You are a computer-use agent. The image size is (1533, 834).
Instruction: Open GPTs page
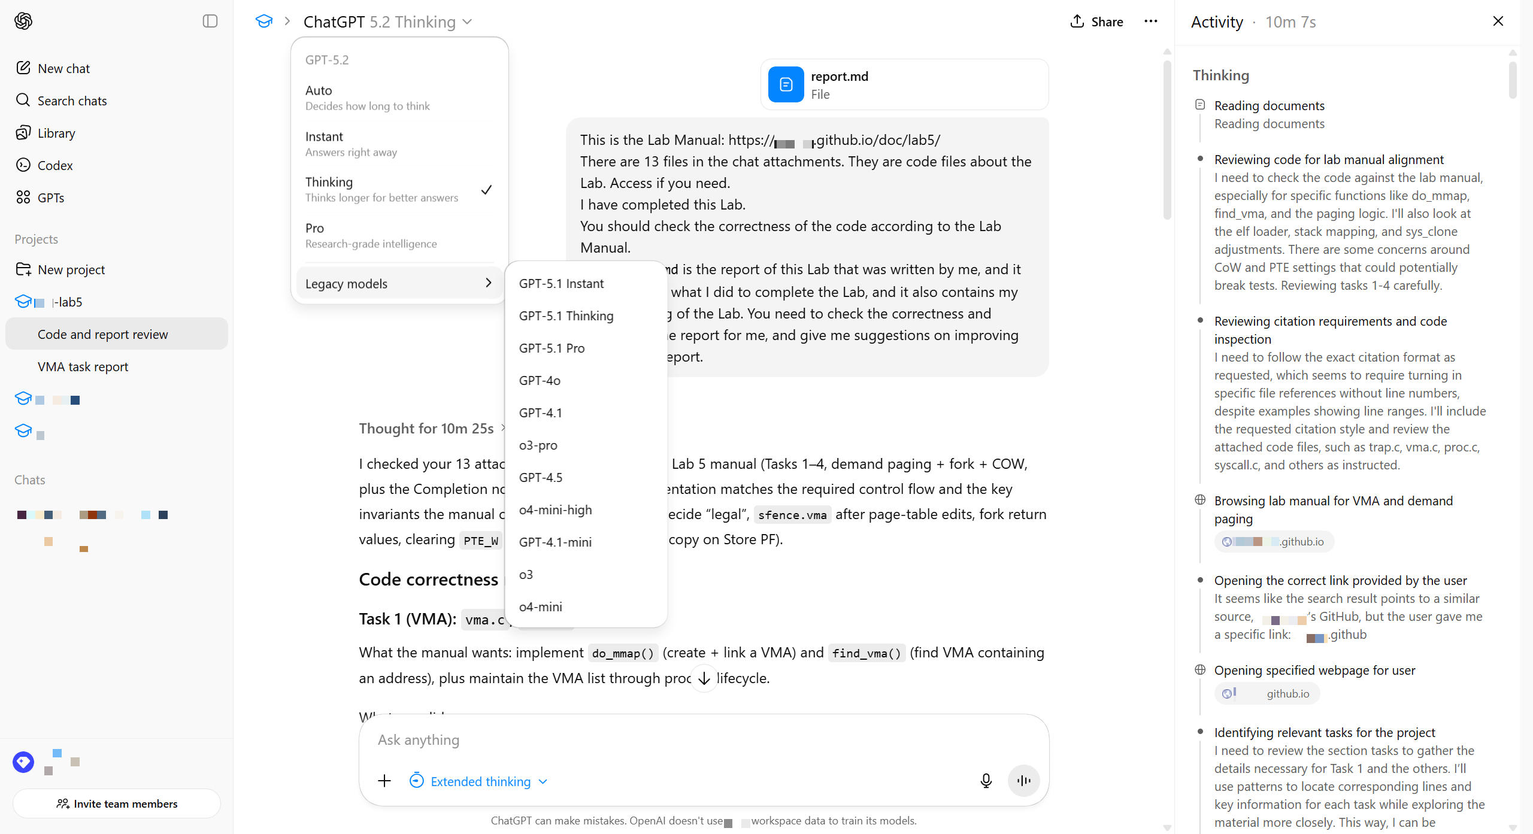click(40, 198)
